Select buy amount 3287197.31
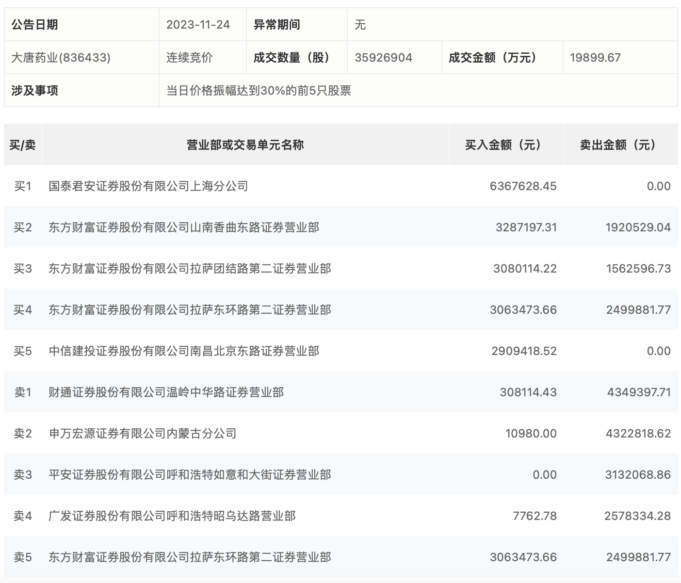Viewport: 681px width, 583px height. point(526,227)
